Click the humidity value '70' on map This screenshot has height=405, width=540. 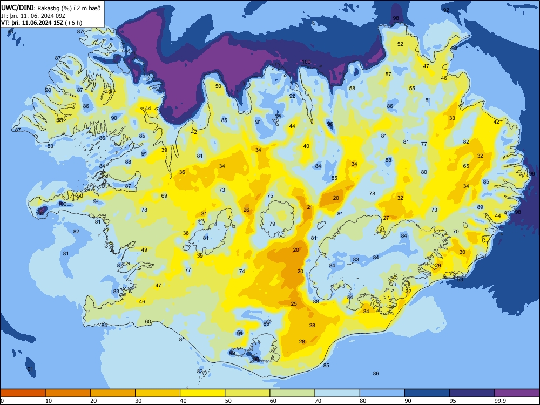(456, 232)
